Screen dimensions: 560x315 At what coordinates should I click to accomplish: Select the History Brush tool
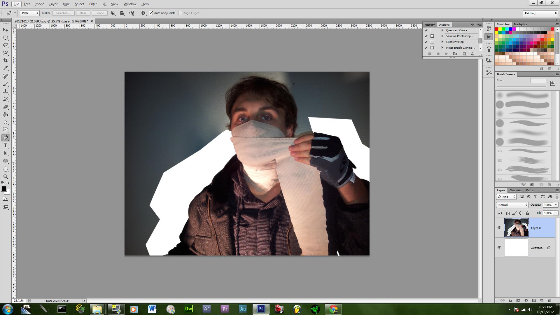pyautogui.click(x=6, y=99)
